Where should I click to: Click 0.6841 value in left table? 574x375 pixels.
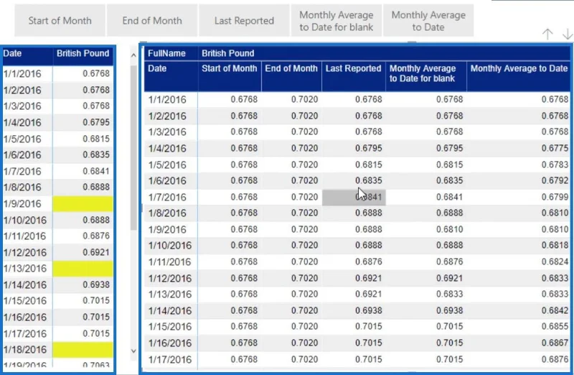tap(96, 171)
